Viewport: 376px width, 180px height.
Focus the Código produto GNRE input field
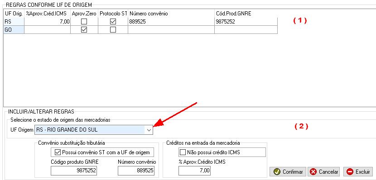(74, 171)
